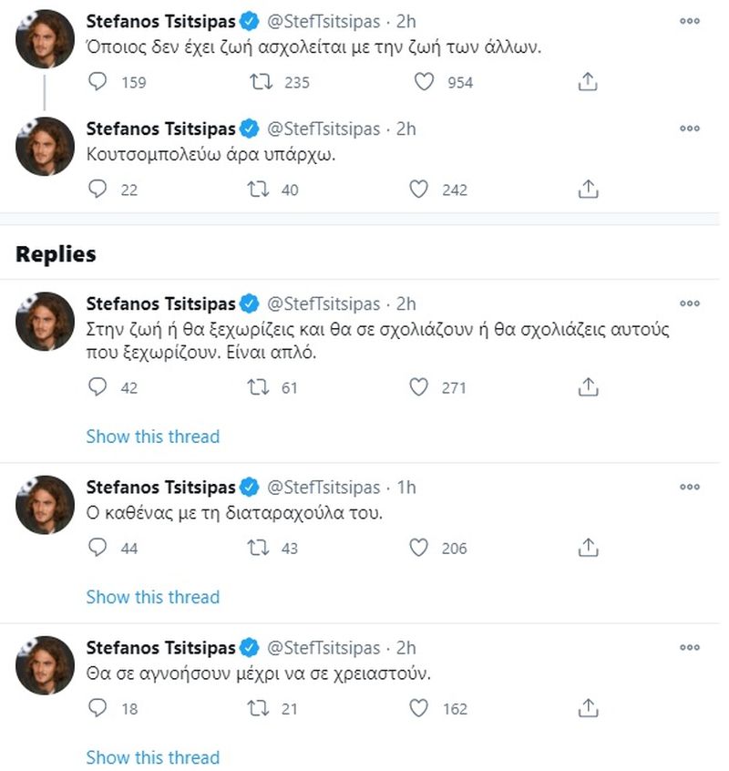The height and width of the screenshot is (771, 729).
Task: Reply to the tweet with 159 replies
Action: click(98, 82)
